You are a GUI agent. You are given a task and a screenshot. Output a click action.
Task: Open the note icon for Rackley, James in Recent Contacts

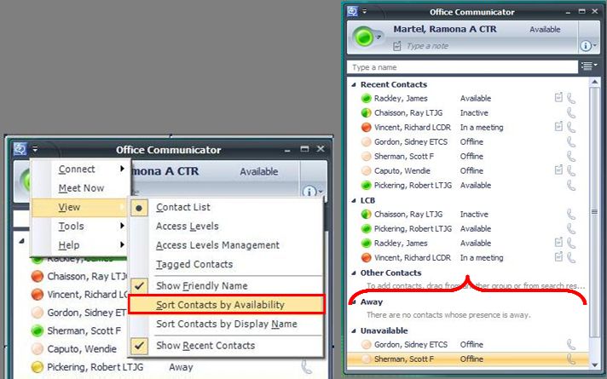pyautogui.click(x=558, y=97)
